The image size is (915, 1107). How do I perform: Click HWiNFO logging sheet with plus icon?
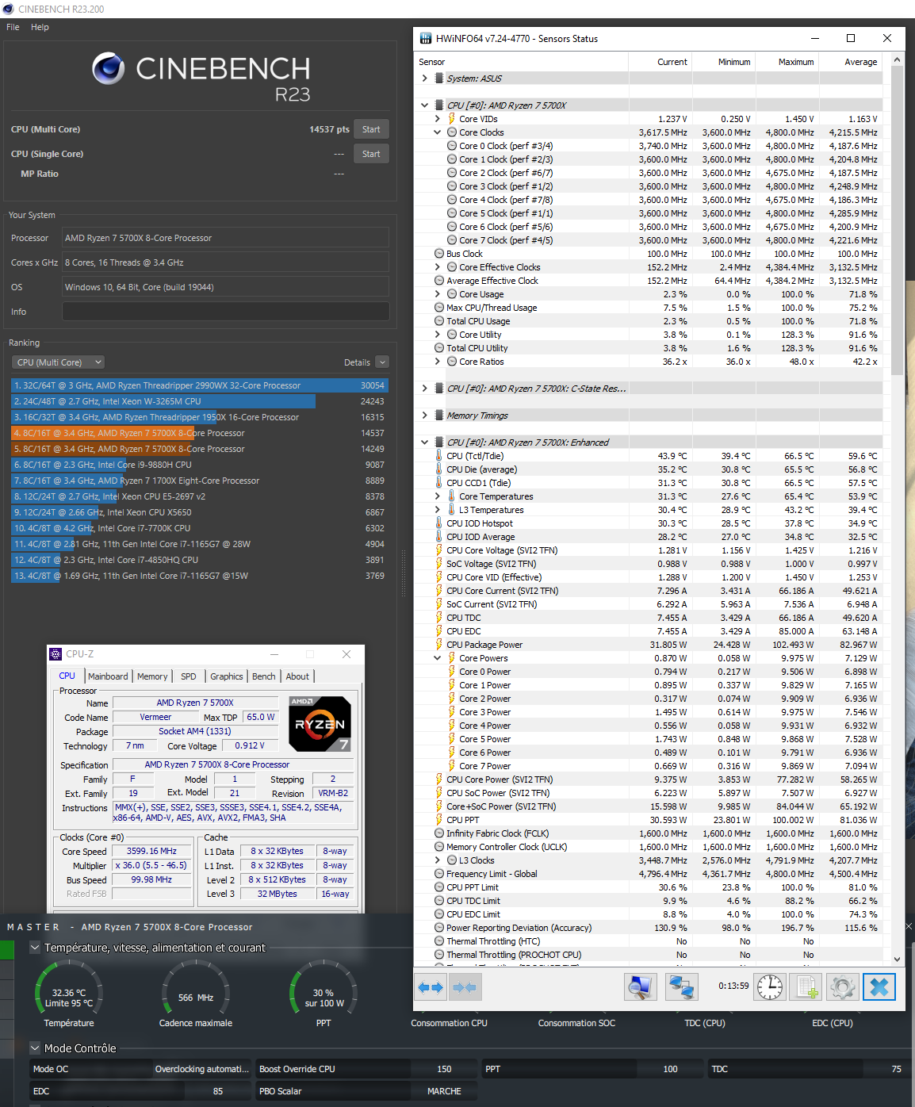[806, 987]
